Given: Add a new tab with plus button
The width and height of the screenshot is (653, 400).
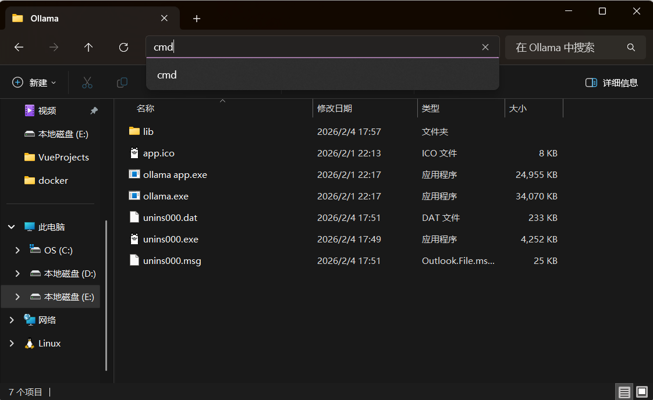Looking at the screenshot, I should [197, 19].
